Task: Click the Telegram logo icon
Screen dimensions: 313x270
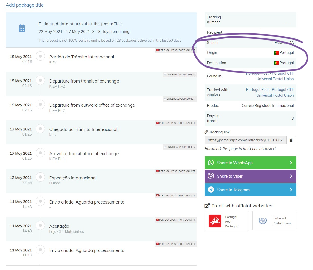Action: pos(211,190)
